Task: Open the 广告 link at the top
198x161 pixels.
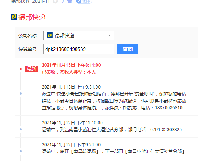Action: click(x=67, y=2)
